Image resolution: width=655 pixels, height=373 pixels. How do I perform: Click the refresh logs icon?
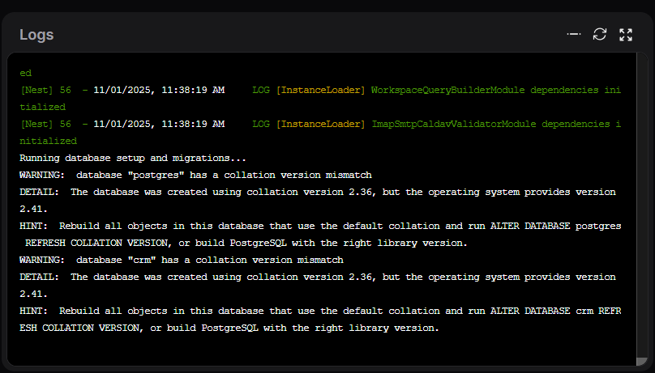(600, 34)
